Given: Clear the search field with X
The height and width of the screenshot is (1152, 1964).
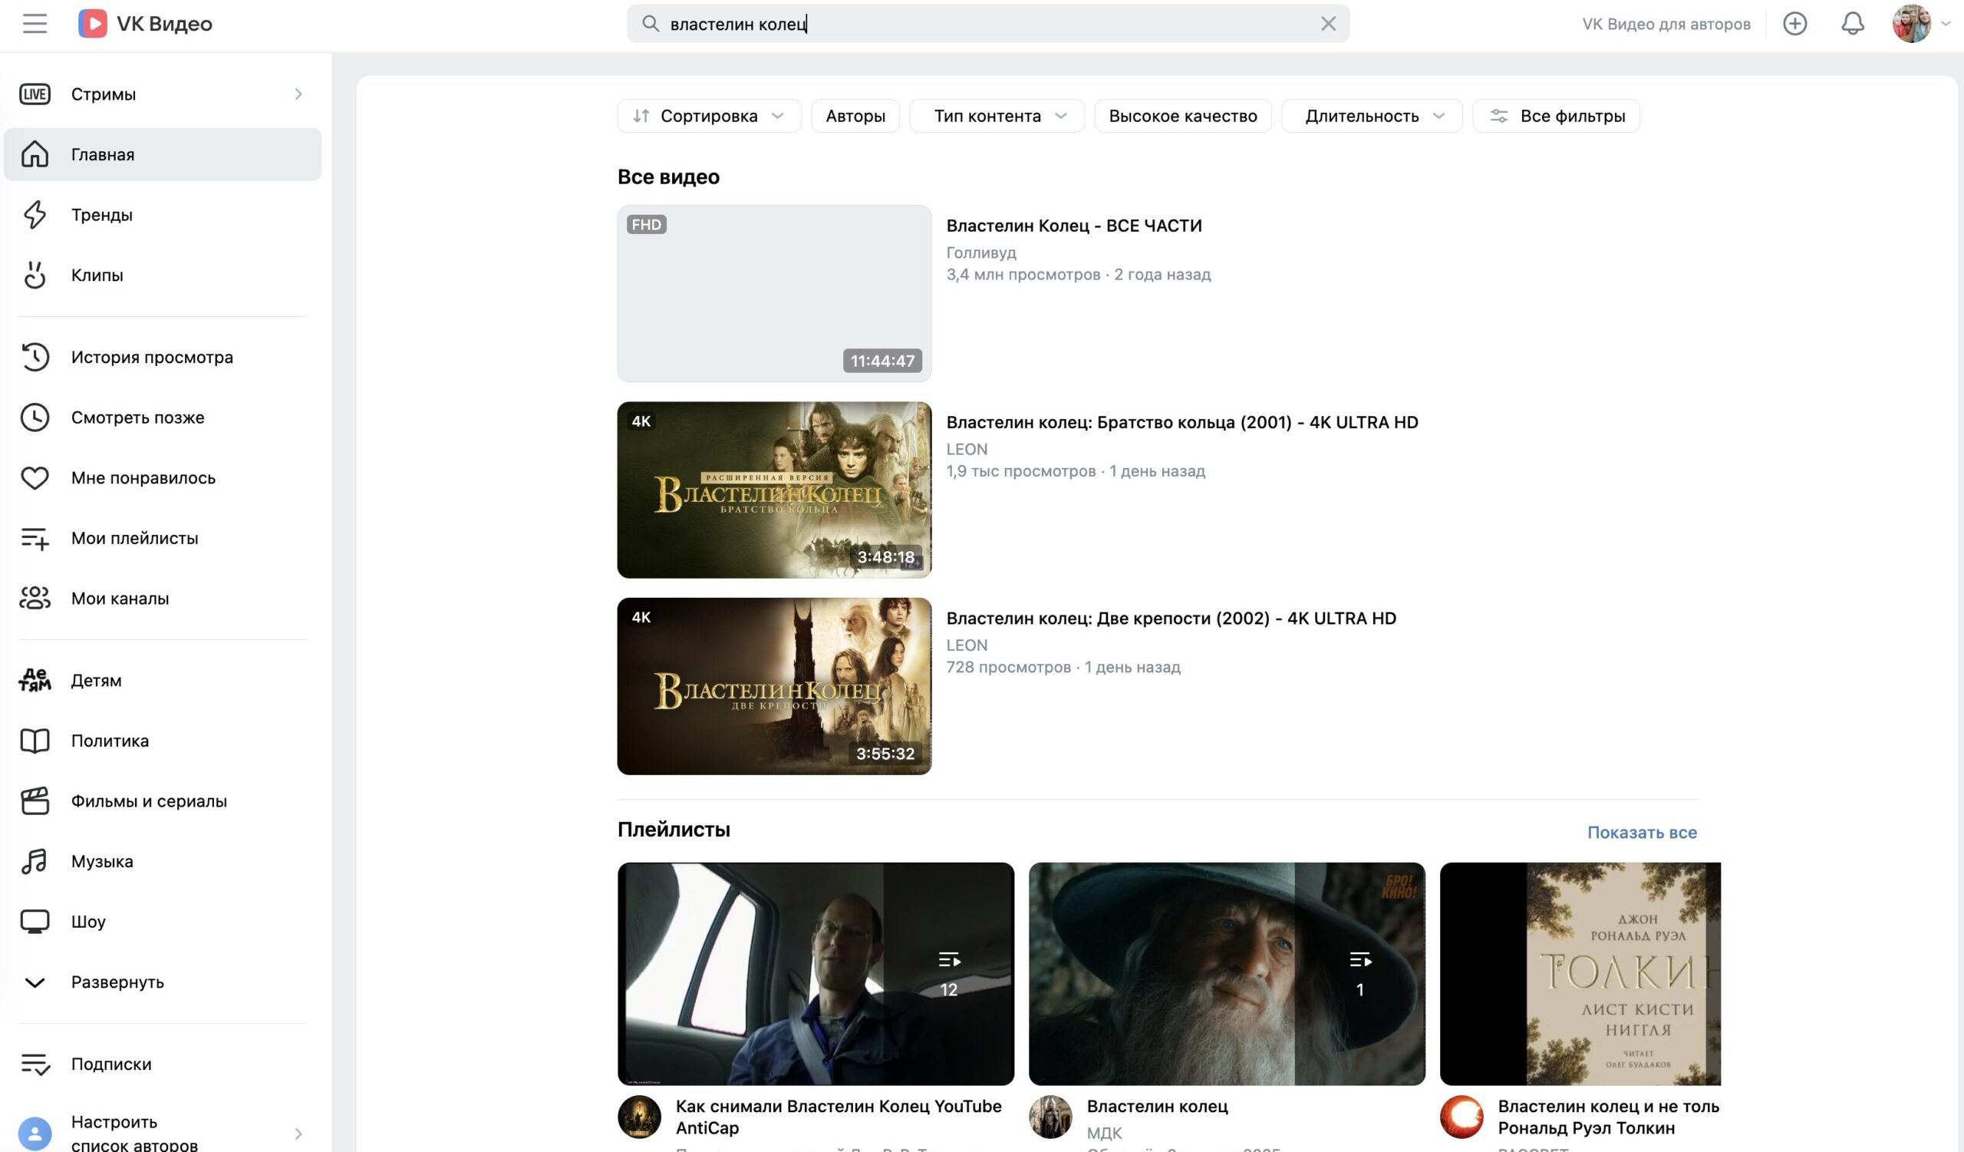Looking at the screenshot, I should [1328, 23].
